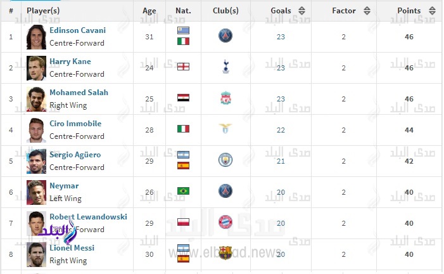Click the Egypt flag for Mohamed Salah
444x274 pixels.
click(183, 98)
